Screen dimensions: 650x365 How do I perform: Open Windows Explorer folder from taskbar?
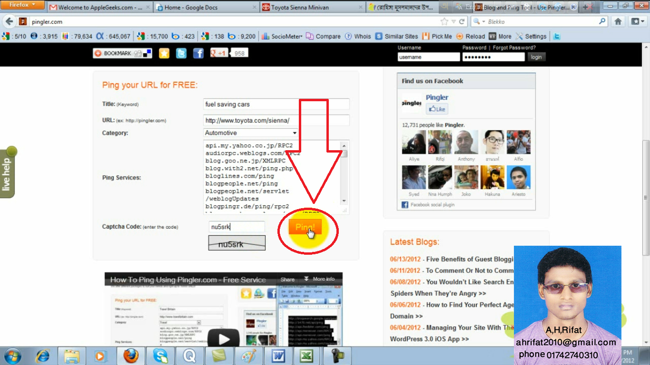72,356
